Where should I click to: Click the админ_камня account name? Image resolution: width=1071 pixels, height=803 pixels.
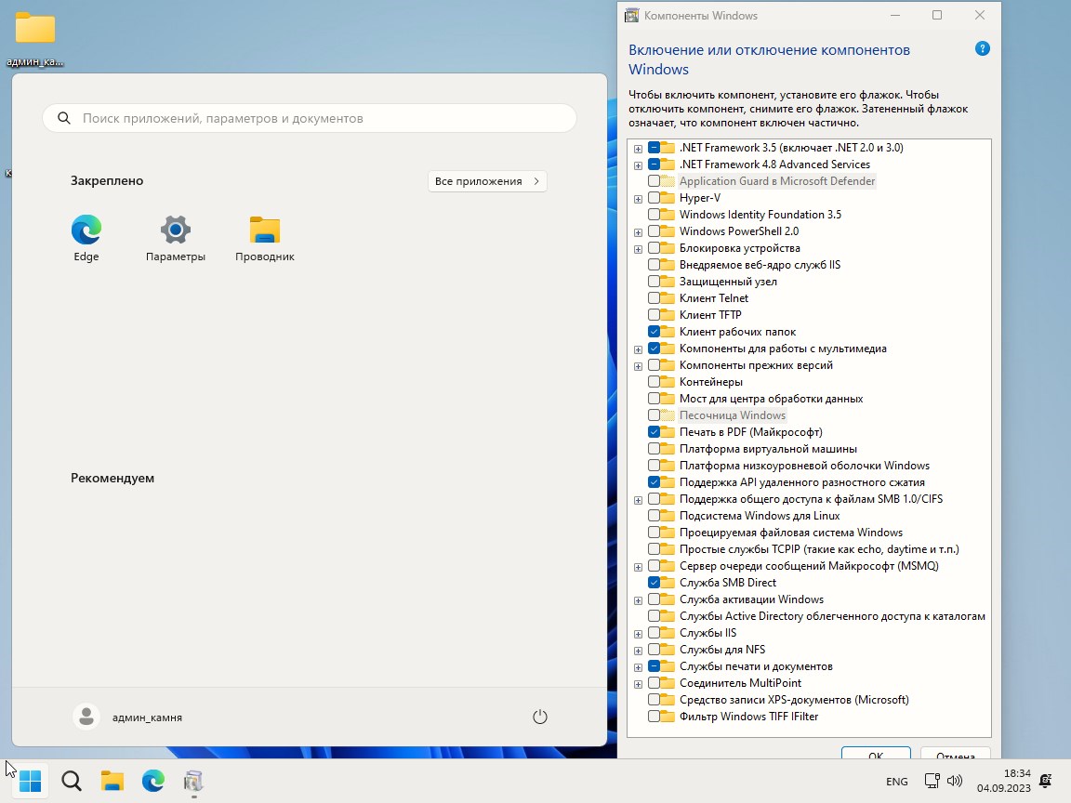pos(147,717)
